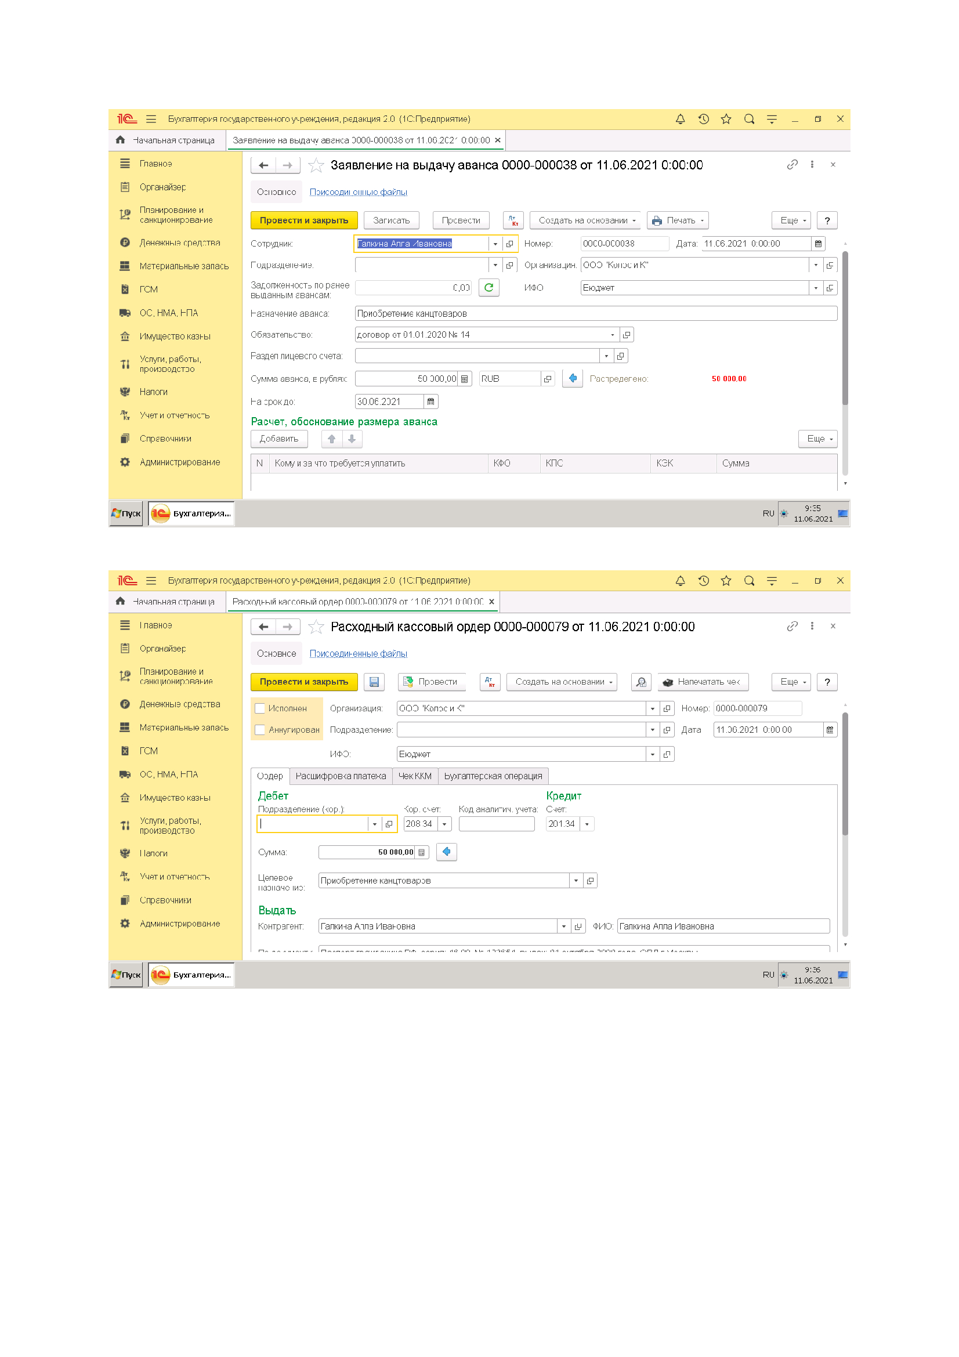This screenshot has height=1357, width=959.
Task: Open the 'Бухгалтерская операция' tab
Action: 493,776
